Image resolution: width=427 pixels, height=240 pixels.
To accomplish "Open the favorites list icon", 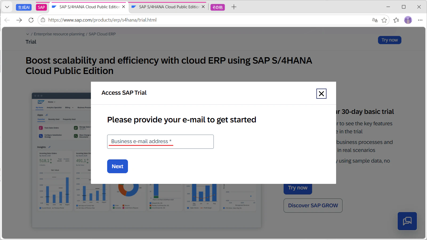I will [x=396, y=20].
